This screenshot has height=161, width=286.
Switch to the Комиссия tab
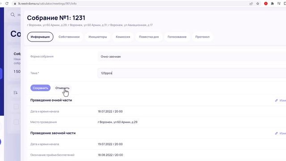pyautogui.click(x=123, y=37)
